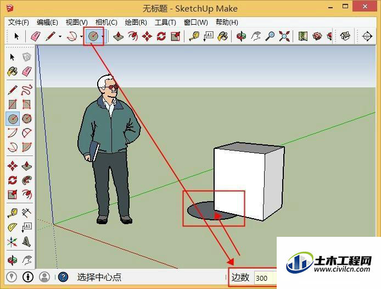Viewport: 381px width, 289px height.
Task: Pick the 3 Point Arc tool
Action: (13, 147)
